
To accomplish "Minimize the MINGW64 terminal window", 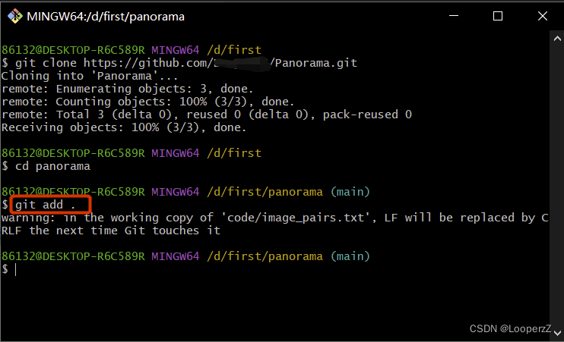I will coord(454,16).
